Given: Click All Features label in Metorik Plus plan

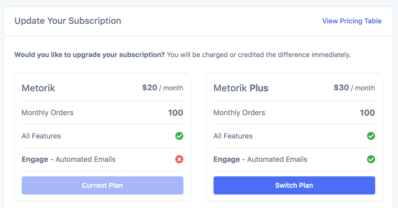Looking at the screenshot, I should point(233,136).
